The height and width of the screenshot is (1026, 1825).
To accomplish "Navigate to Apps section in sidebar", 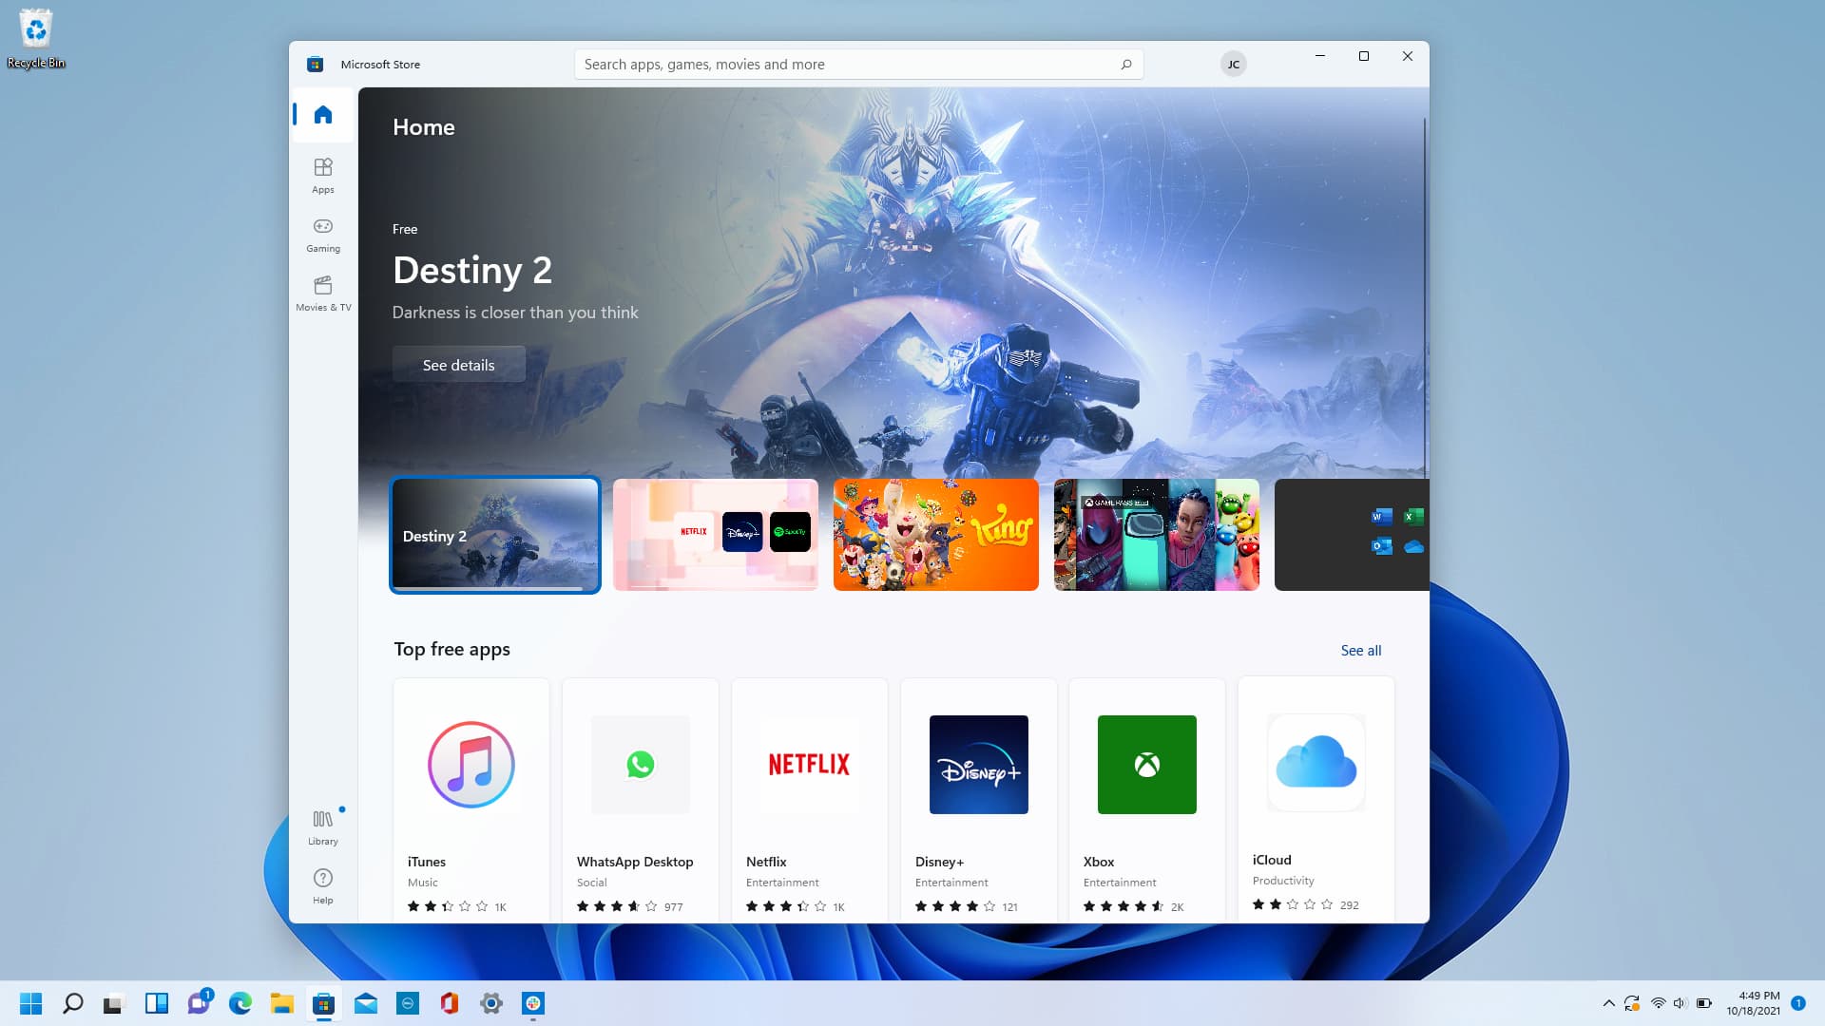I will [x=323, y=176].
